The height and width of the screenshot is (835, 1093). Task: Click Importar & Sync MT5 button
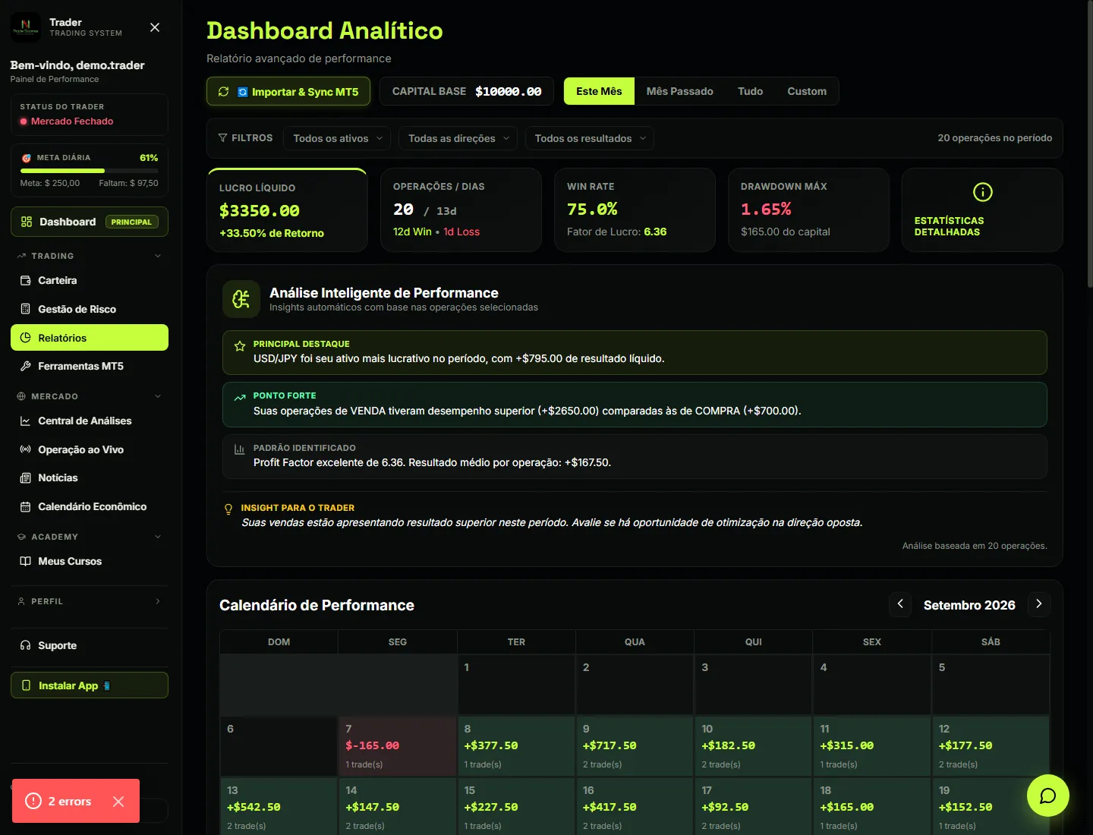click(x=288, y=91)
